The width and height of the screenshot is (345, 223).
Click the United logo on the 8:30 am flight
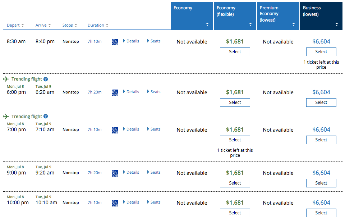(x=115, y=42)
